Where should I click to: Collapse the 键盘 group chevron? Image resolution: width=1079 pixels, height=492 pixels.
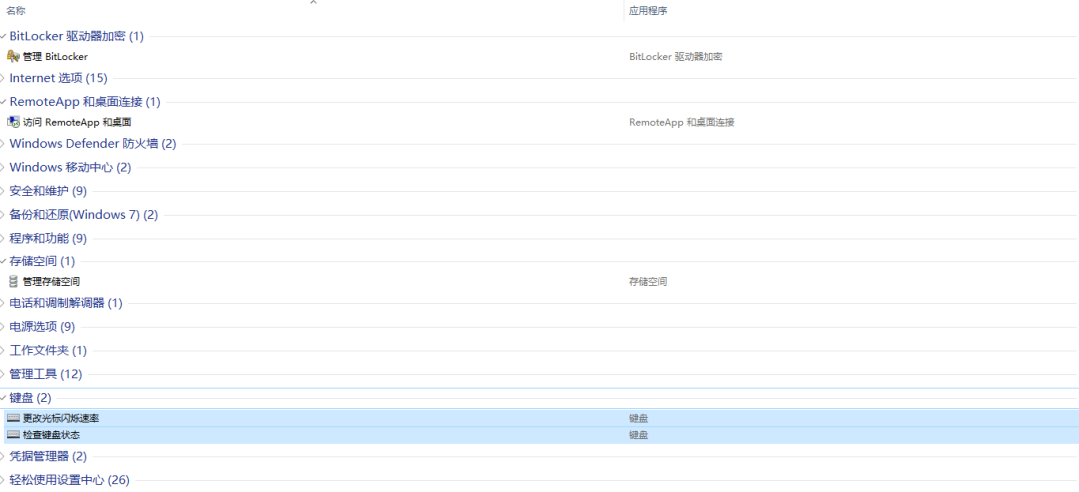pyautogui.click(x=3, y=398)
